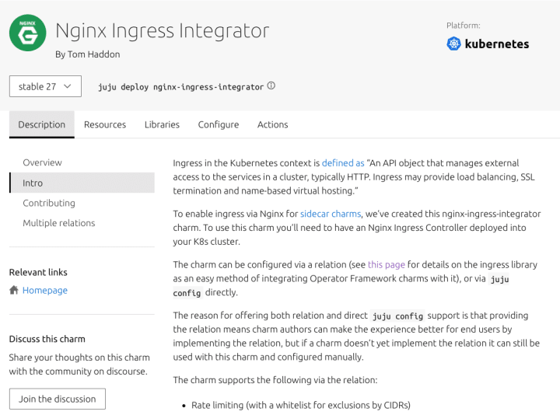Click the home icon next to Homepage

pos(14,291)
